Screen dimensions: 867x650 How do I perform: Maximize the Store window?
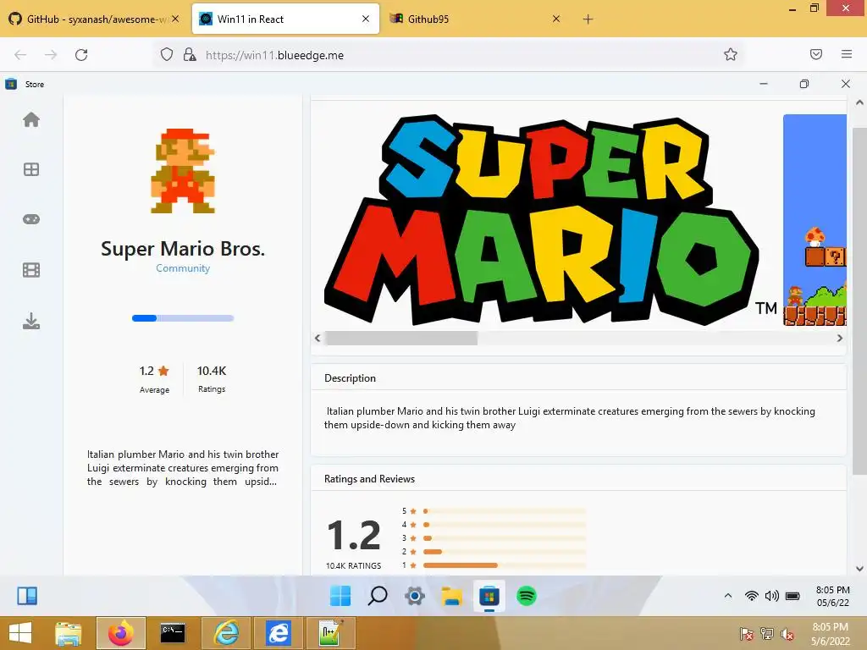804,84
